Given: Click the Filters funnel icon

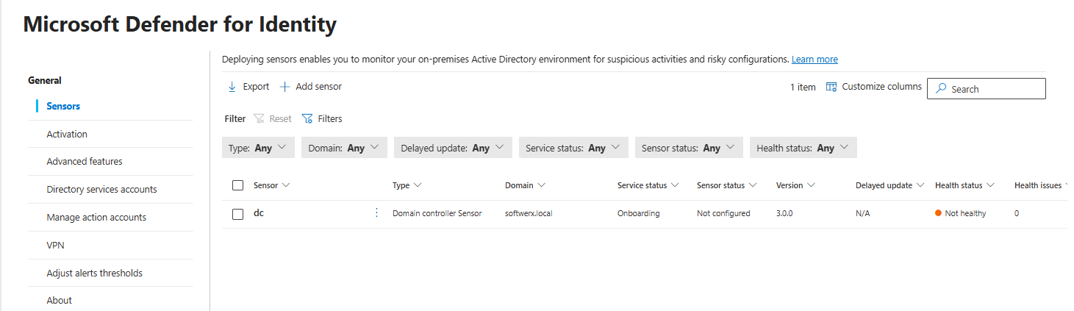Looking at the screenshot, I should click(307, 118).
